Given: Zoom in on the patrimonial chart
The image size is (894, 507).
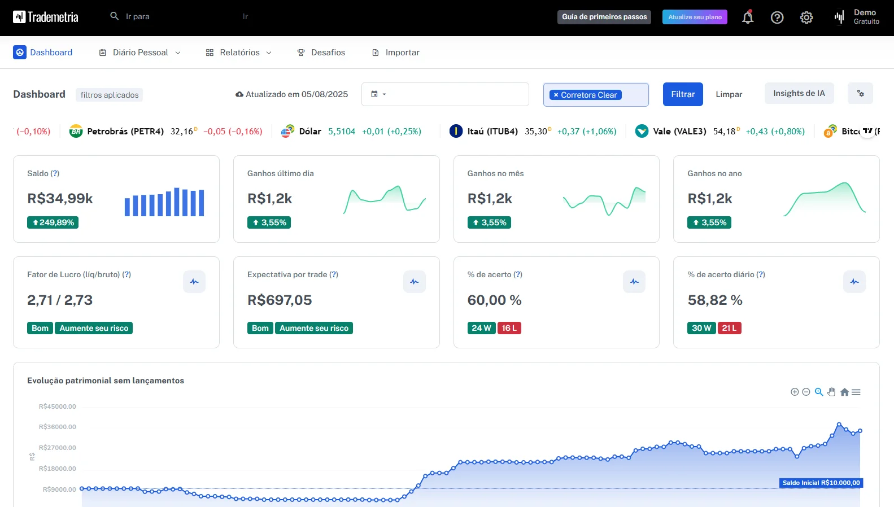Looking at the screenshot, I should point(795,392).
